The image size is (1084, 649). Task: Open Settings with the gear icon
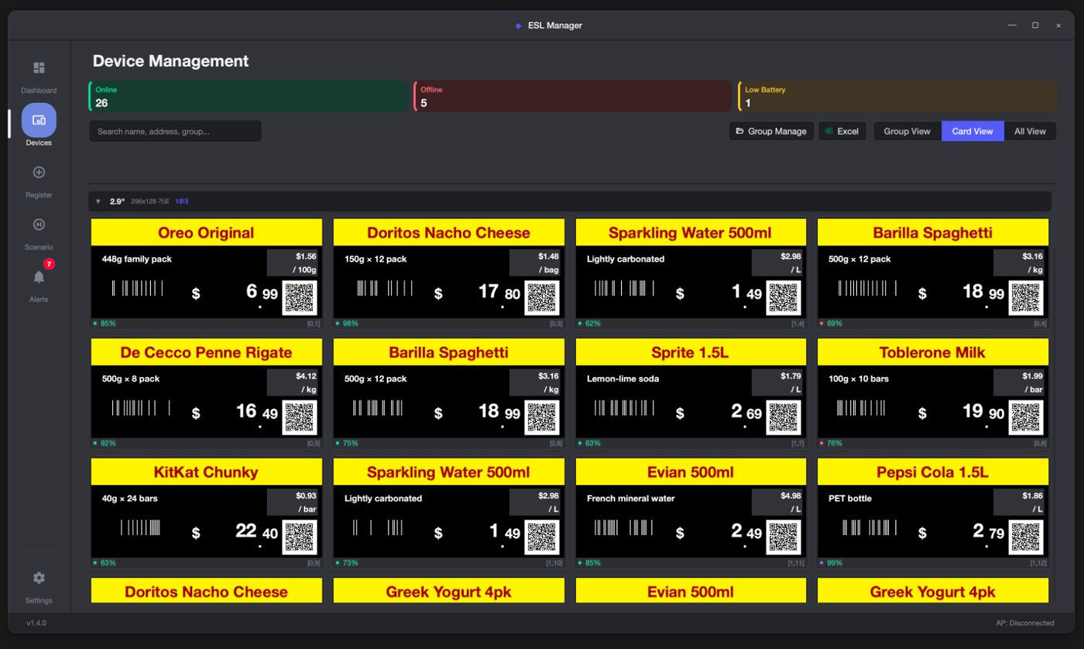tap(39, 578)
